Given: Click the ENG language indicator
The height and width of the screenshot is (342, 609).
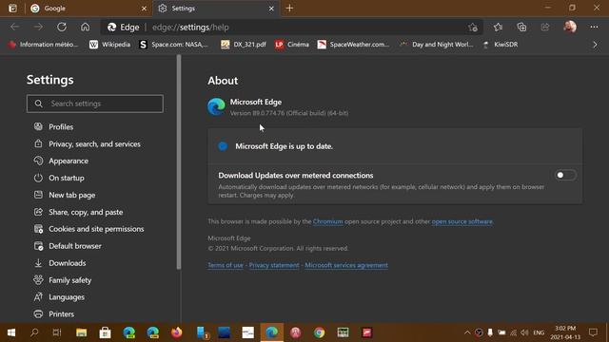Looking at the screenshot, I should 539,332.
